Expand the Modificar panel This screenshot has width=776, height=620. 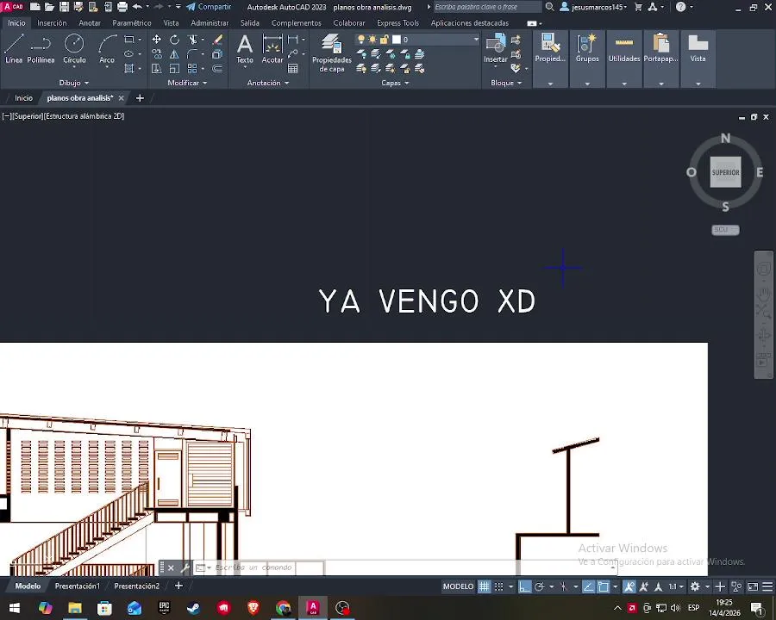[x=187, y=83]
